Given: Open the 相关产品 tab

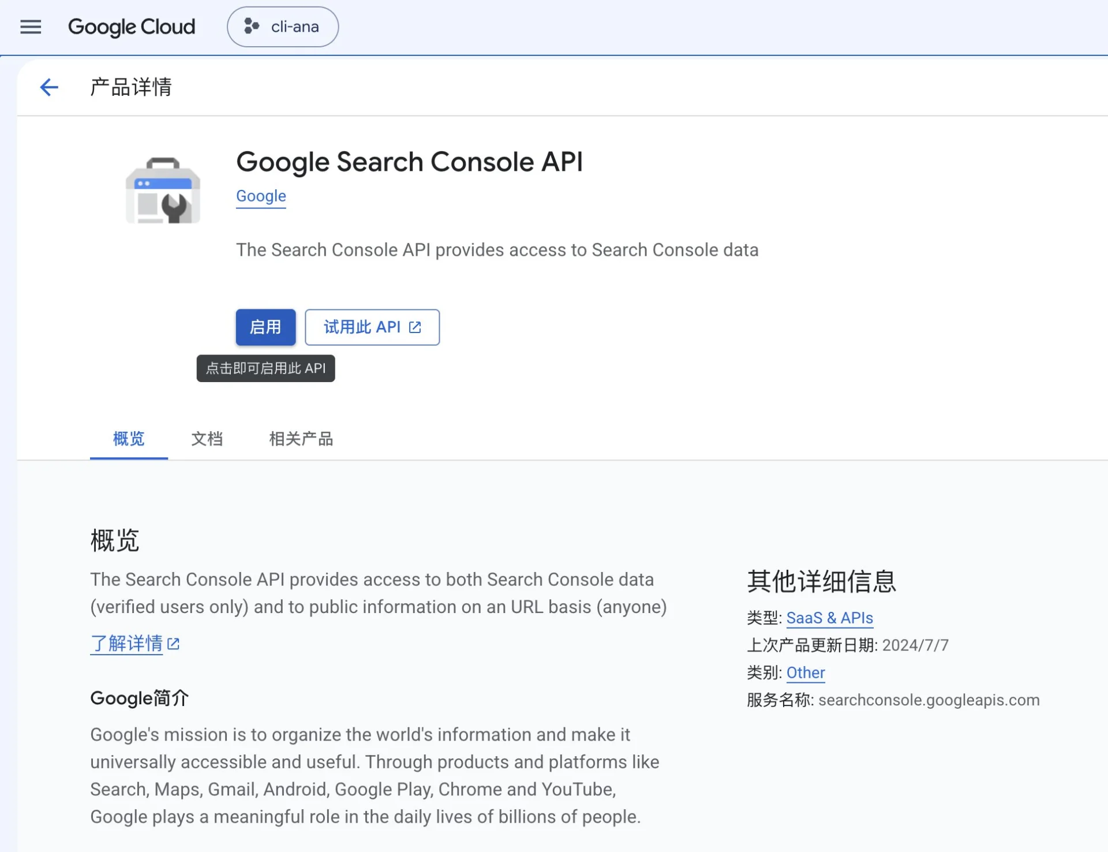Looking at the screenshot, I should (x=301, y=439).
